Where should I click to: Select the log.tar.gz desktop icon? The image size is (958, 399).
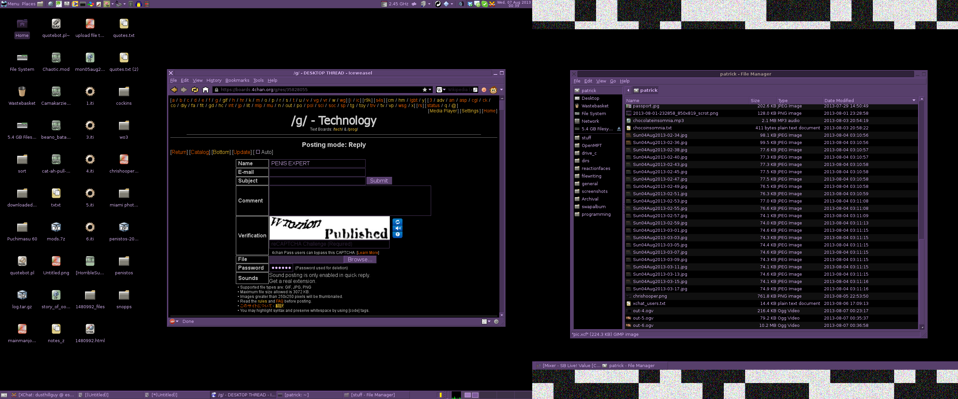[22, 299]
